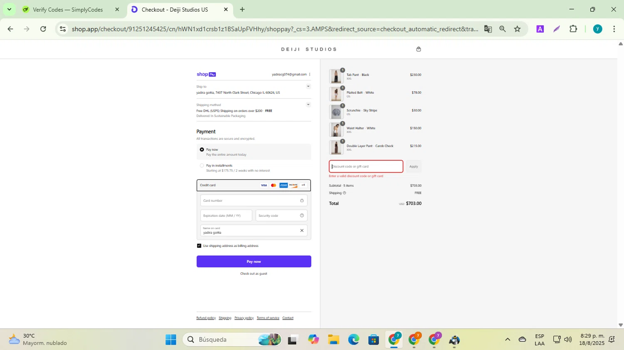This screenshot has height=350, width=624.
Task: Clear the name on card field
Action: click(302, 230)
